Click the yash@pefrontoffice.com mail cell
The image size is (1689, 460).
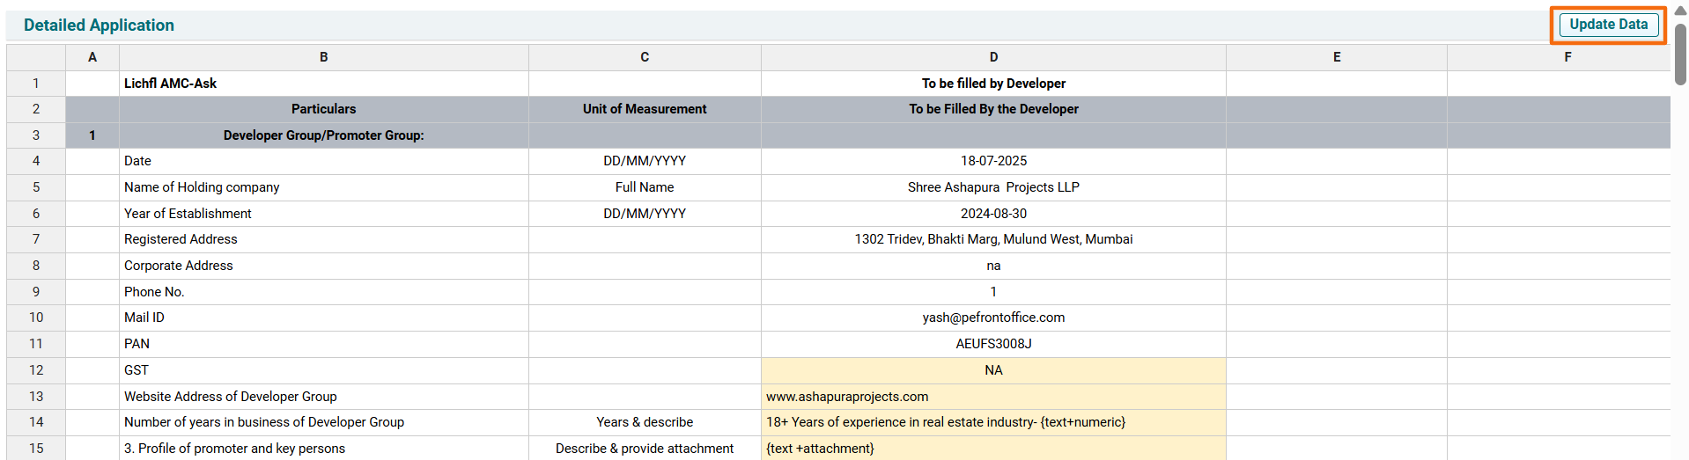[x=993, y=318]
